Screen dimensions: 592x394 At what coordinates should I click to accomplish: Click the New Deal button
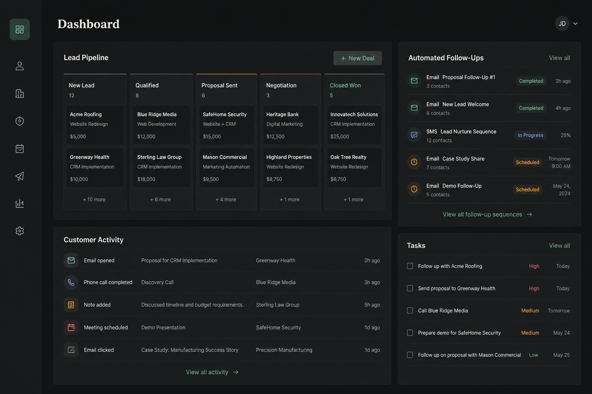tap(358, 58)
